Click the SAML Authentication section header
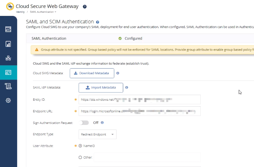 coord(49,38)
